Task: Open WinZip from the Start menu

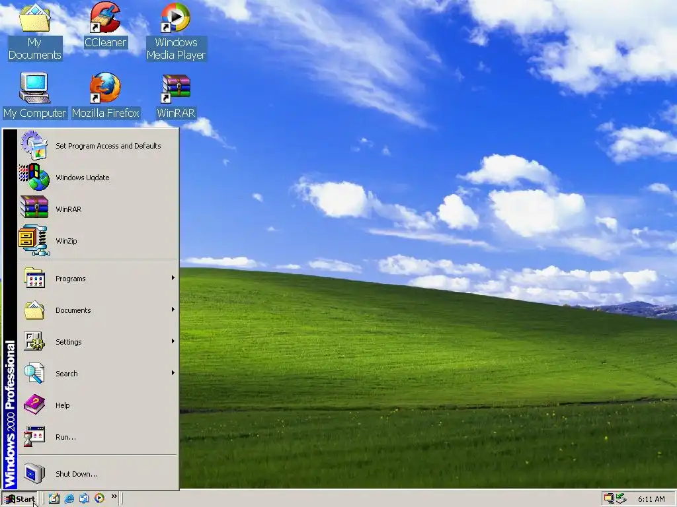Action: 98,241
